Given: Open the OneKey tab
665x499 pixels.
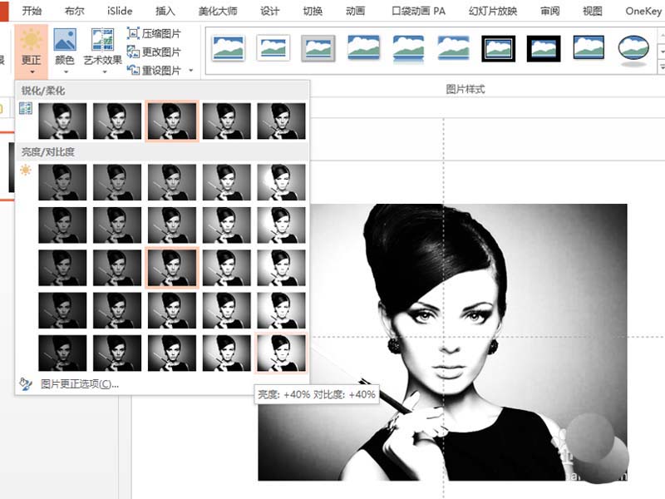Looking at the screenshot, I should pos(643,11).
